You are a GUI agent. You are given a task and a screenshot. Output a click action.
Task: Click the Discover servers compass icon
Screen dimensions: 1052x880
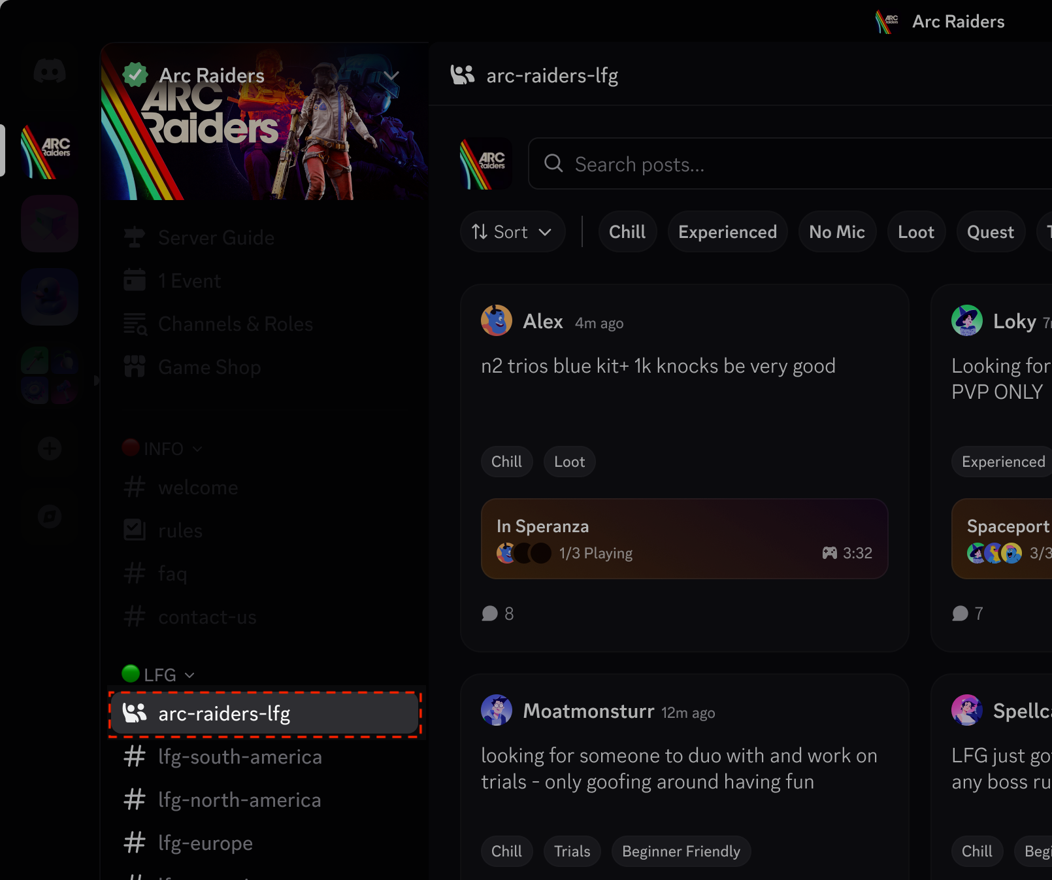pos(50,516)
